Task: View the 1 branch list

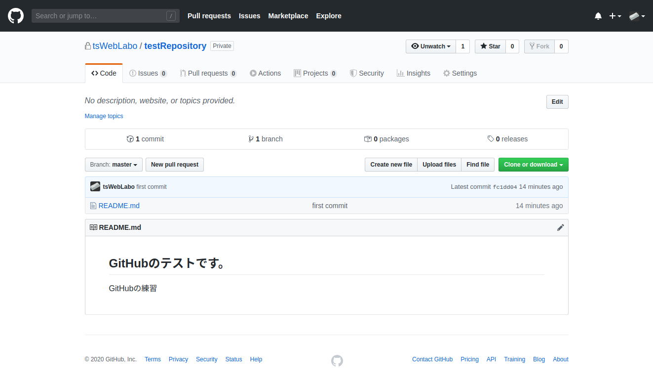Action: (x=266, y=139)
